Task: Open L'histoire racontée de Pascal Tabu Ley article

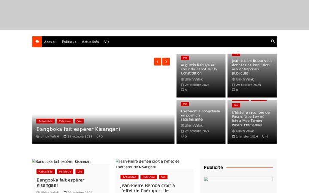Action: tap(251, 118)
